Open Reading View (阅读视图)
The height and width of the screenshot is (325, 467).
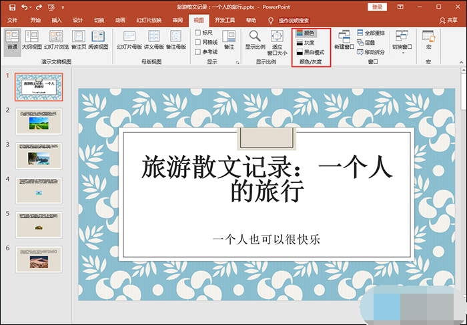(98, 40)
